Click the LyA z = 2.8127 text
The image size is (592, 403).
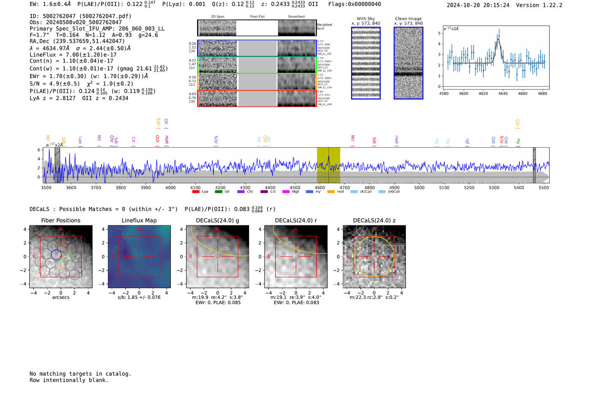pyautogui.click(x=52, y=98)
